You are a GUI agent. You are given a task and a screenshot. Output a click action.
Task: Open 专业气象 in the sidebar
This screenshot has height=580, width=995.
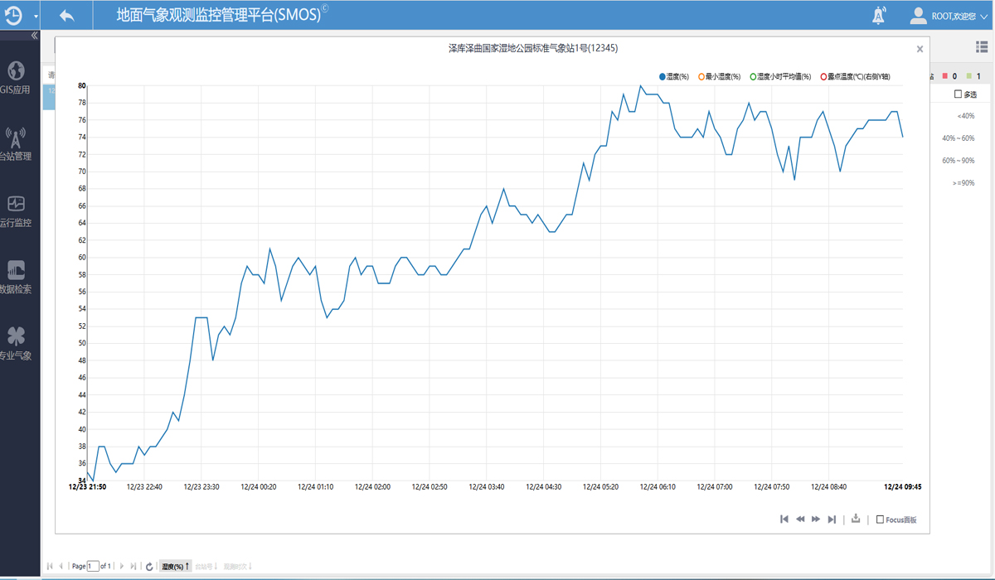click(16, 343)
